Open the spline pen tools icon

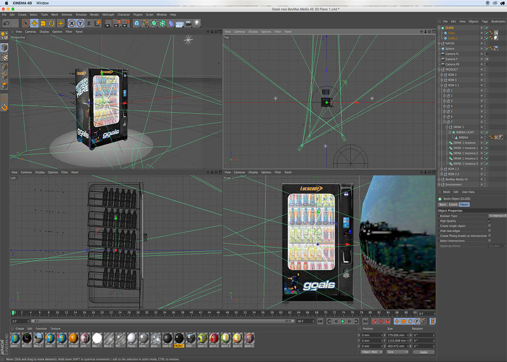(146, 23)
